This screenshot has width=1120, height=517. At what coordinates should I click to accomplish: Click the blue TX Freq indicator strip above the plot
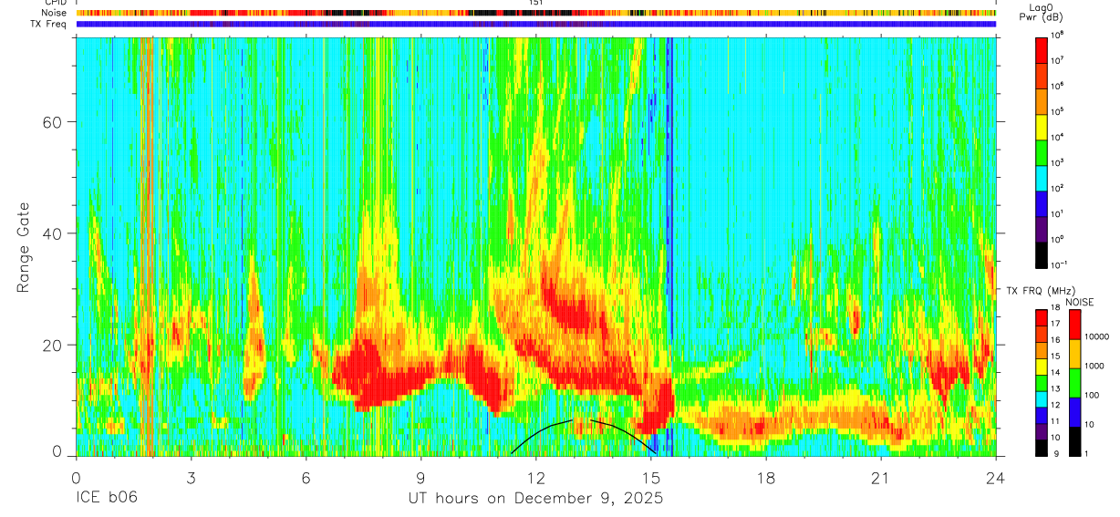[536, 24]
